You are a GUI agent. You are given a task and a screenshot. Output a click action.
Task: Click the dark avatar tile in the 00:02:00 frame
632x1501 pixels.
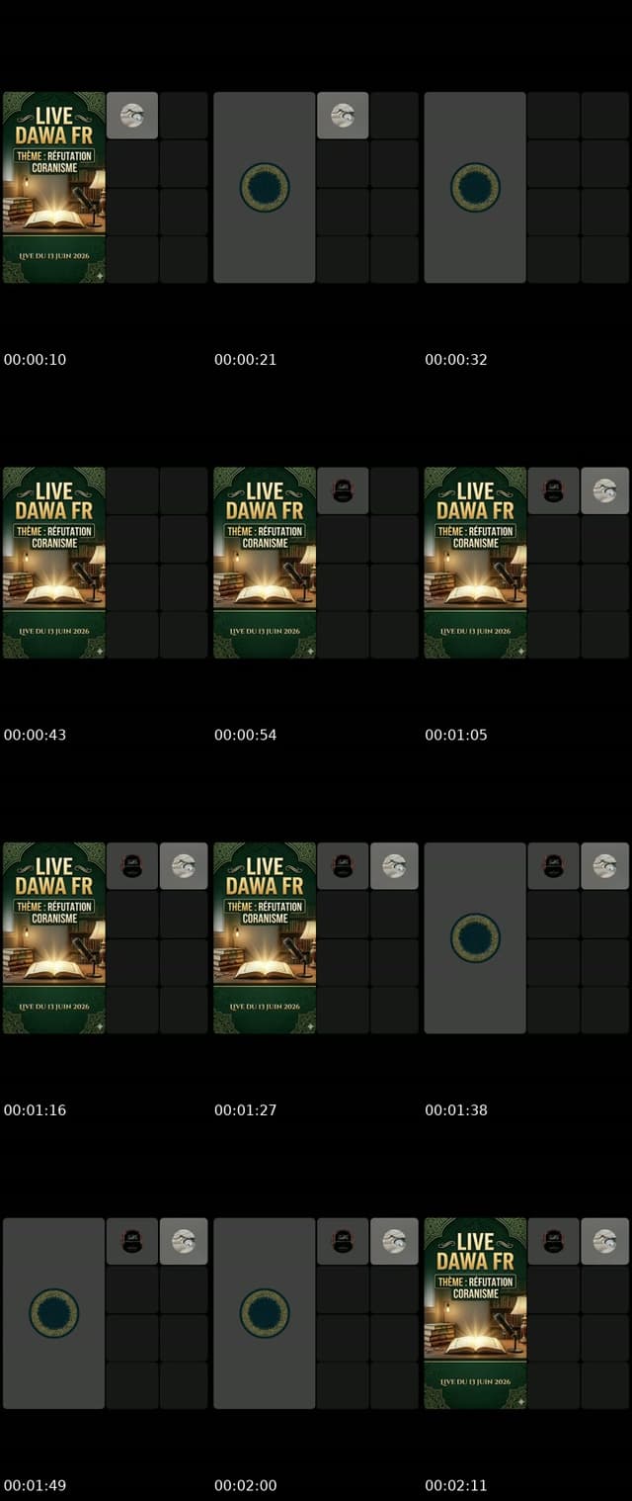coord(343,1241)
